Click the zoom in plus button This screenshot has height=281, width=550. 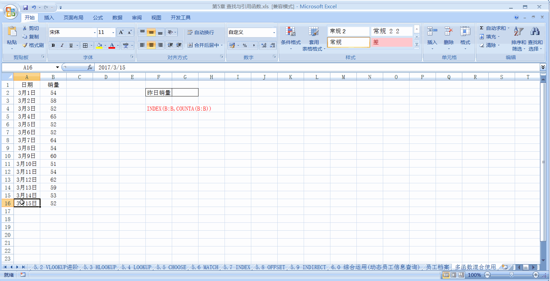coord(536,275)
